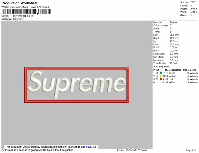This screenshot has height=153, width=199.
Task: Click code 15 in the White row
Action: pyautogui.click(x=188, y=82)
